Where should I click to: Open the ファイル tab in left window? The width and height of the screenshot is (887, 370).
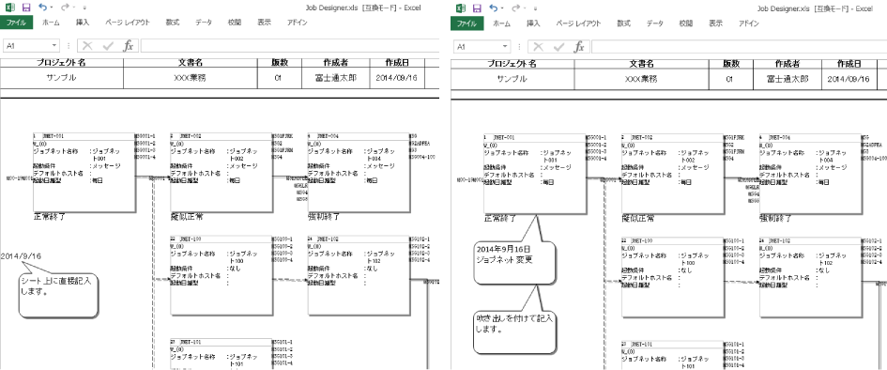click(16, 23)
